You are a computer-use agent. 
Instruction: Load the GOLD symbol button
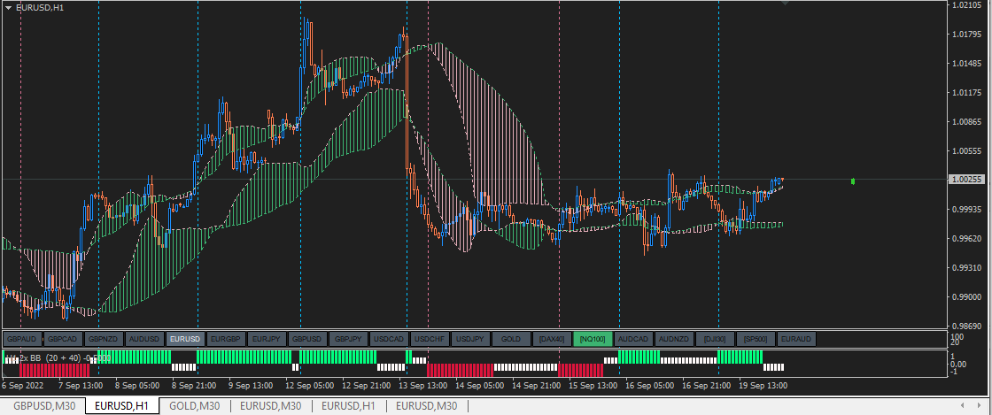(511, 339)
